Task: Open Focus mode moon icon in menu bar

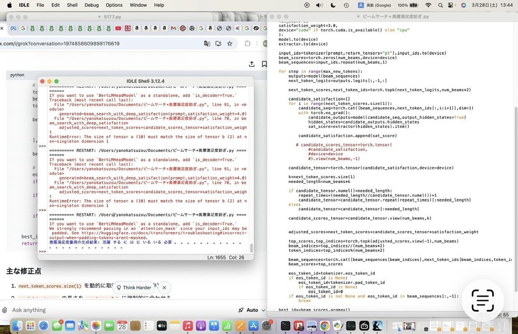Action: 333,5
